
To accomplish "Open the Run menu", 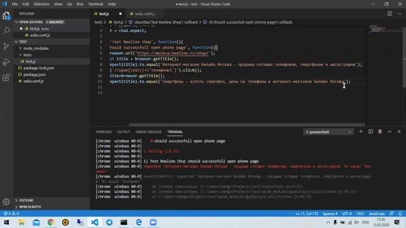I will [x=80, y=4].
